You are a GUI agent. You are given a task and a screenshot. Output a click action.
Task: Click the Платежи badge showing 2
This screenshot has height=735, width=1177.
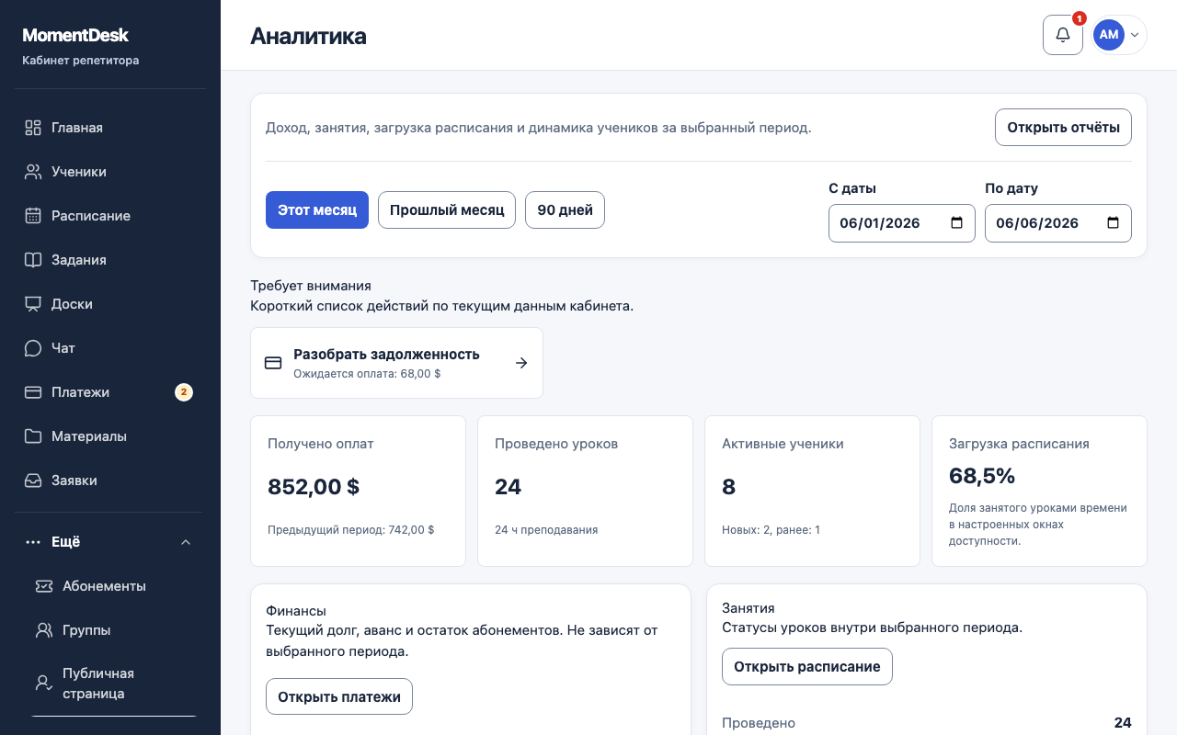point(184,392)
